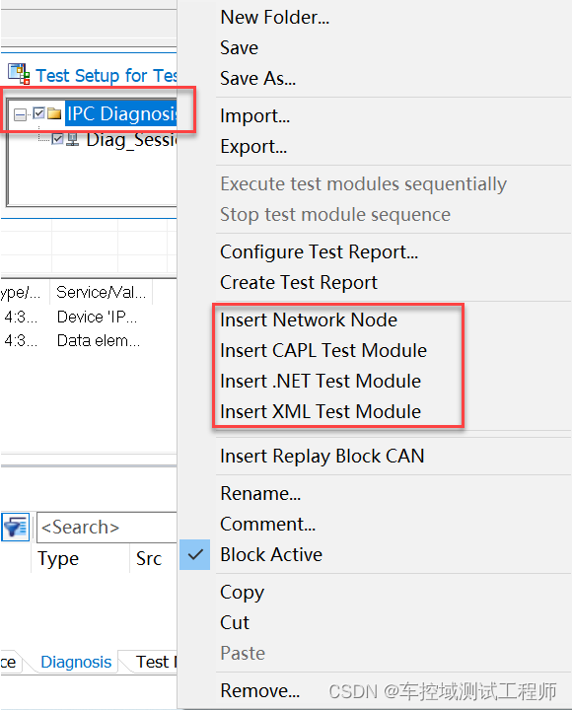Click the Test Setup window icon
Image resolution: width=572 pixels, height=710 pixels.
tap(19, 74)
